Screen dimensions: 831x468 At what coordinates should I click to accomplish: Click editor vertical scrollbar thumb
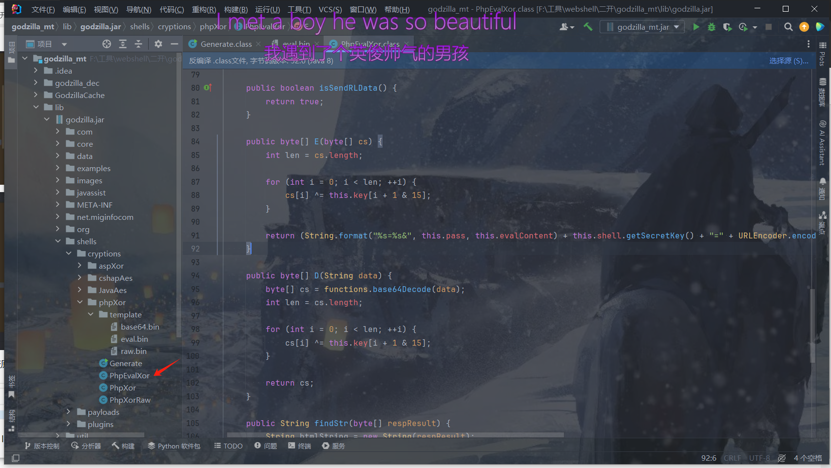tap(812, 325)
